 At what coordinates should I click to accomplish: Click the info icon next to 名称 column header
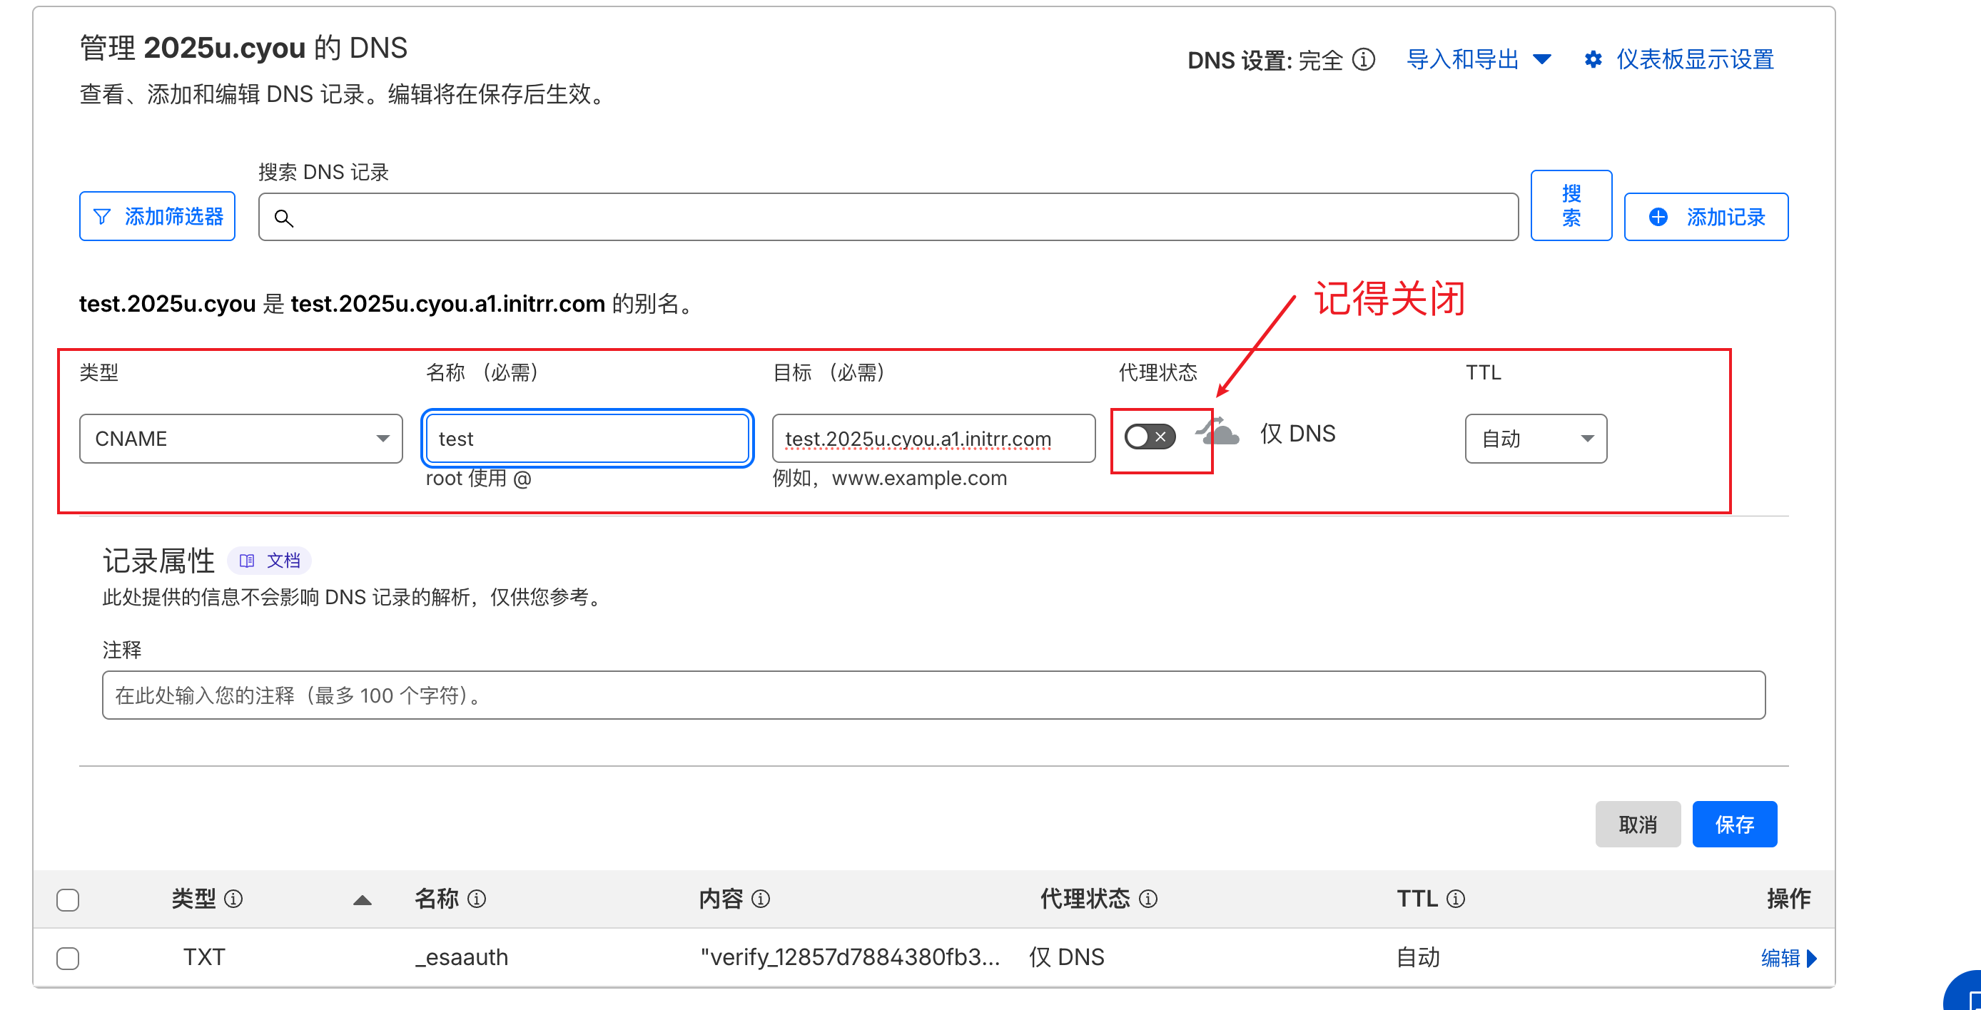(477, 899)
